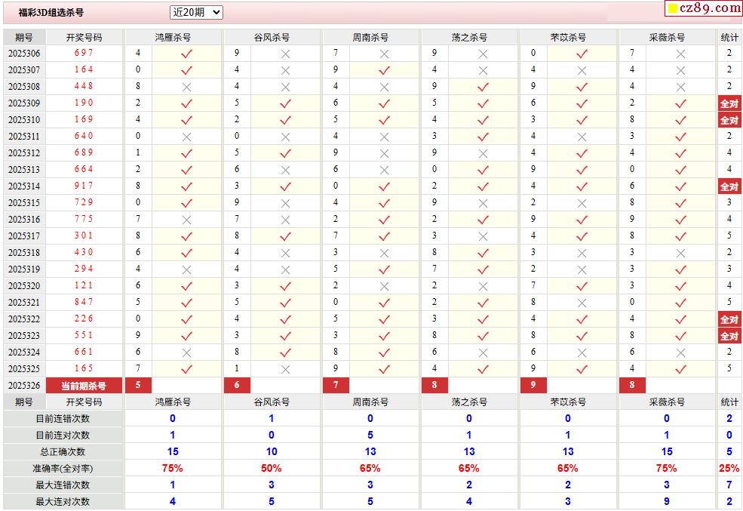The image size is (743, 511).
Task: Click gray cross for 芣苡 in row 2025315
Action: [x=582, y=203]
